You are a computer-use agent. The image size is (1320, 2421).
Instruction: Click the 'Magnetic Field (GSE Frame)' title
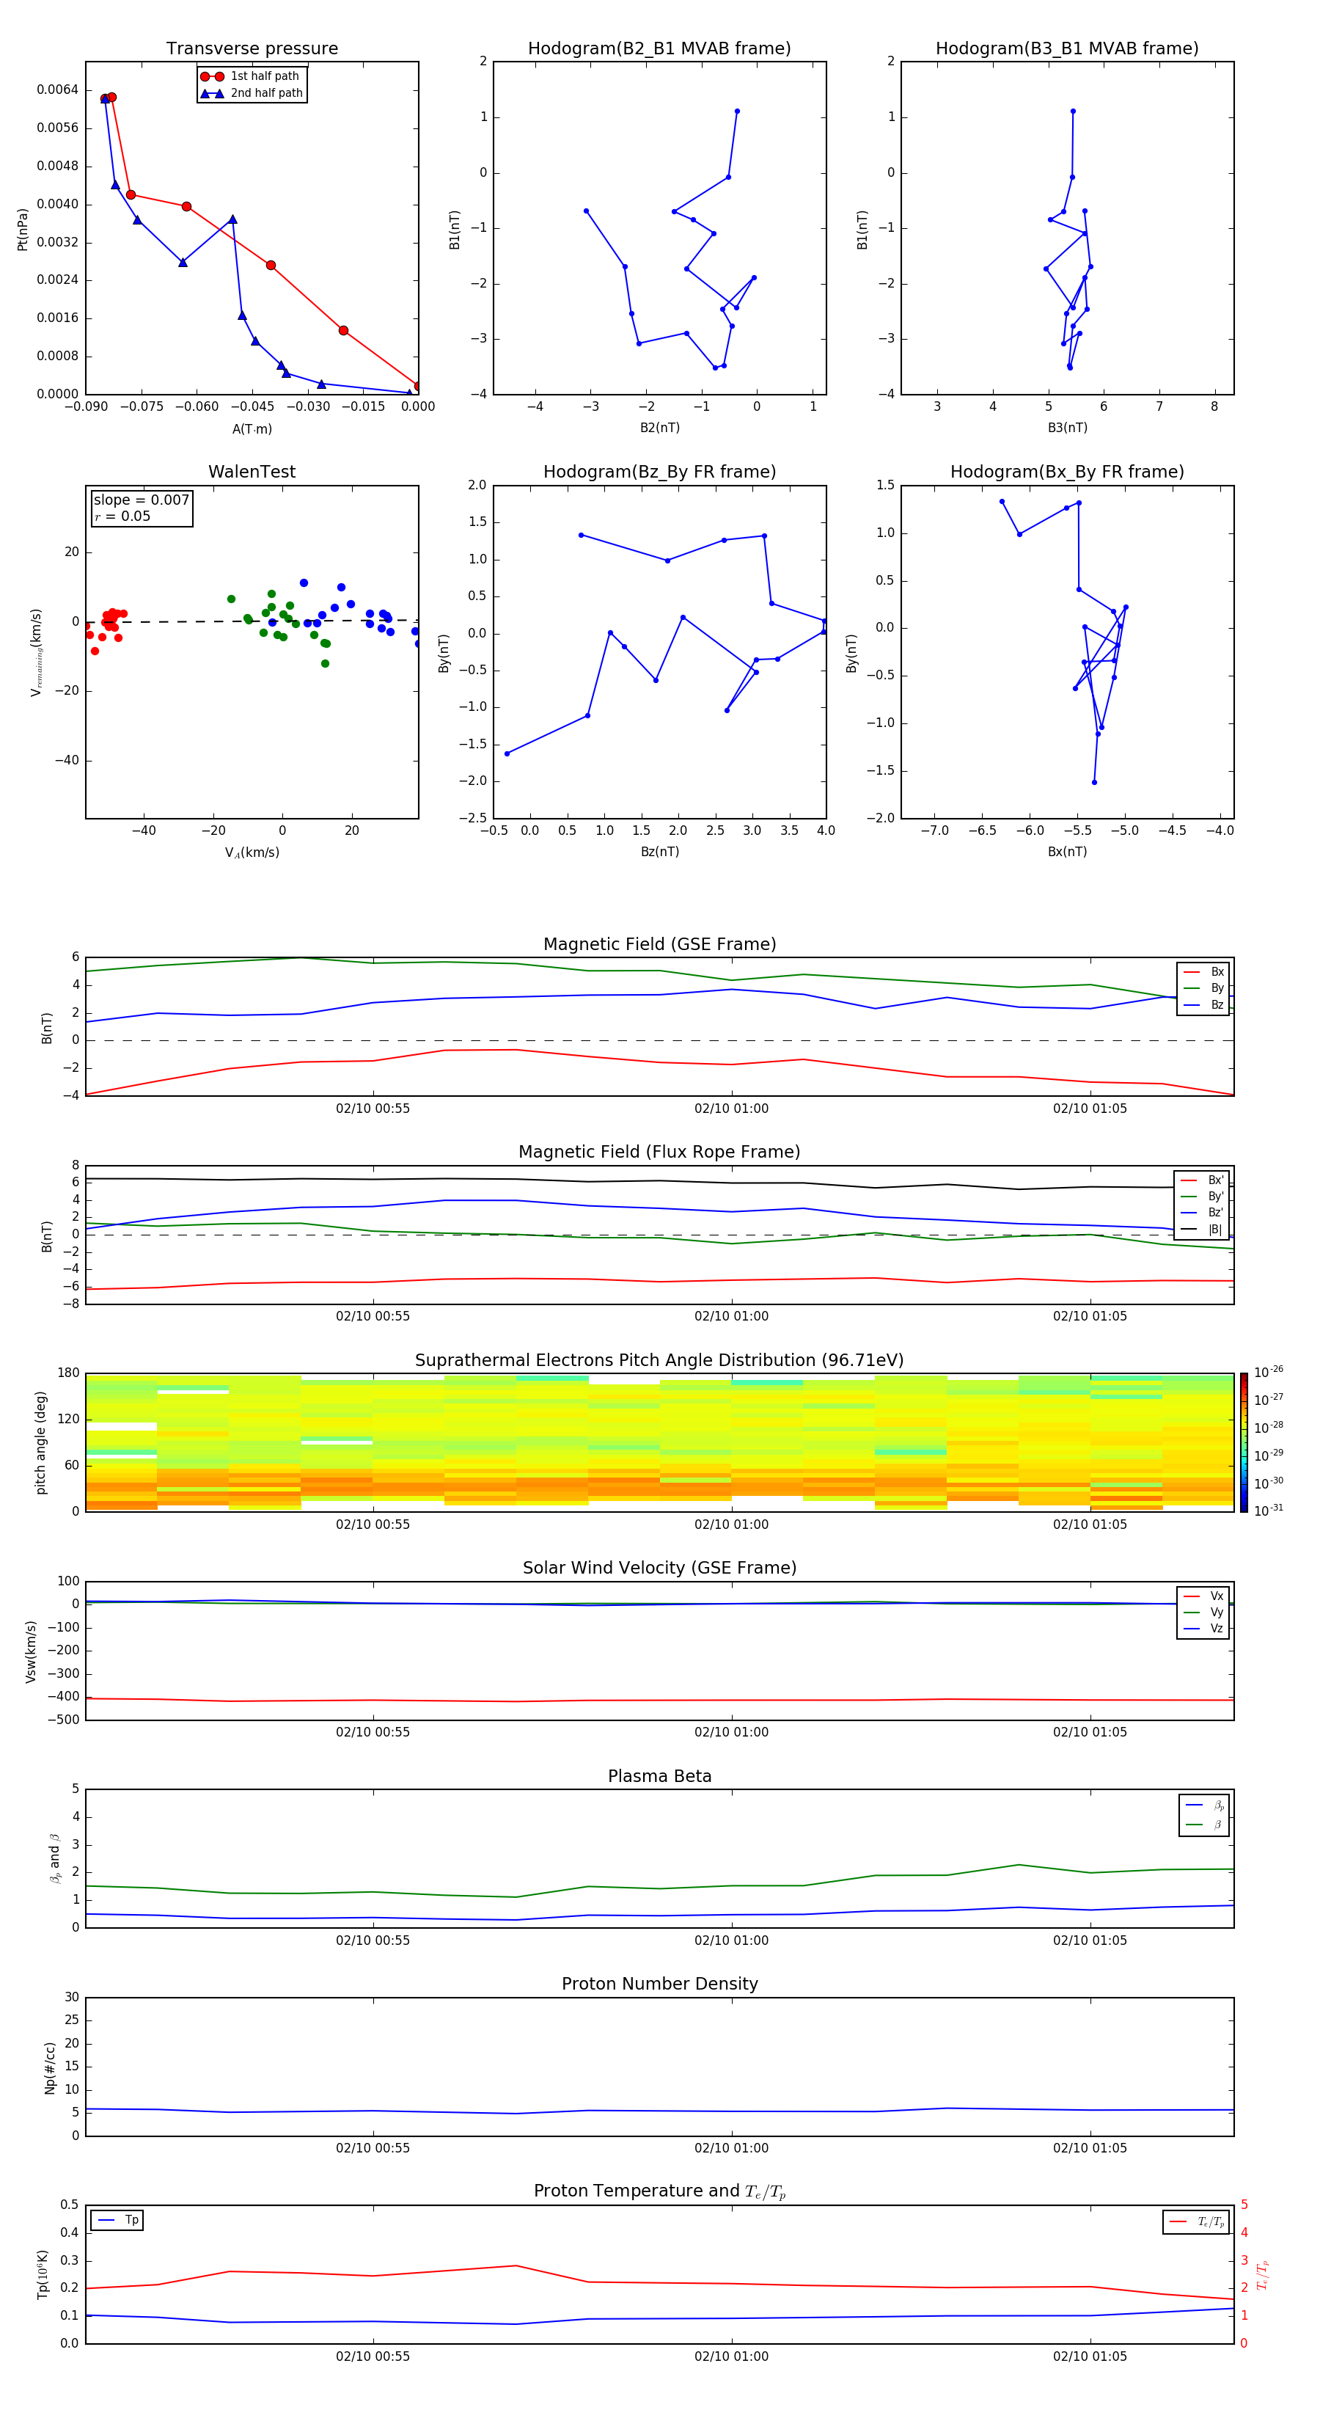coord(659,944)
